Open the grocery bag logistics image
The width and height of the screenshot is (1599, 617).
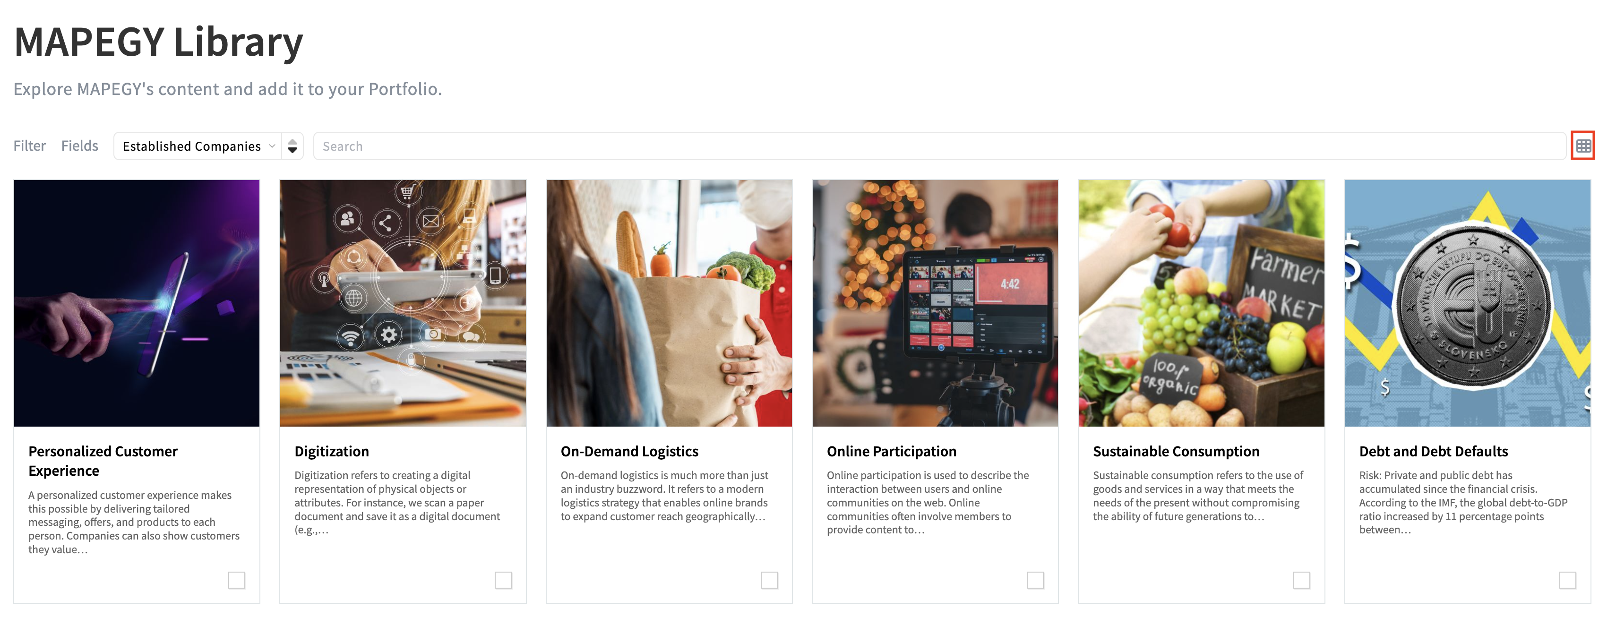point(669,303)
